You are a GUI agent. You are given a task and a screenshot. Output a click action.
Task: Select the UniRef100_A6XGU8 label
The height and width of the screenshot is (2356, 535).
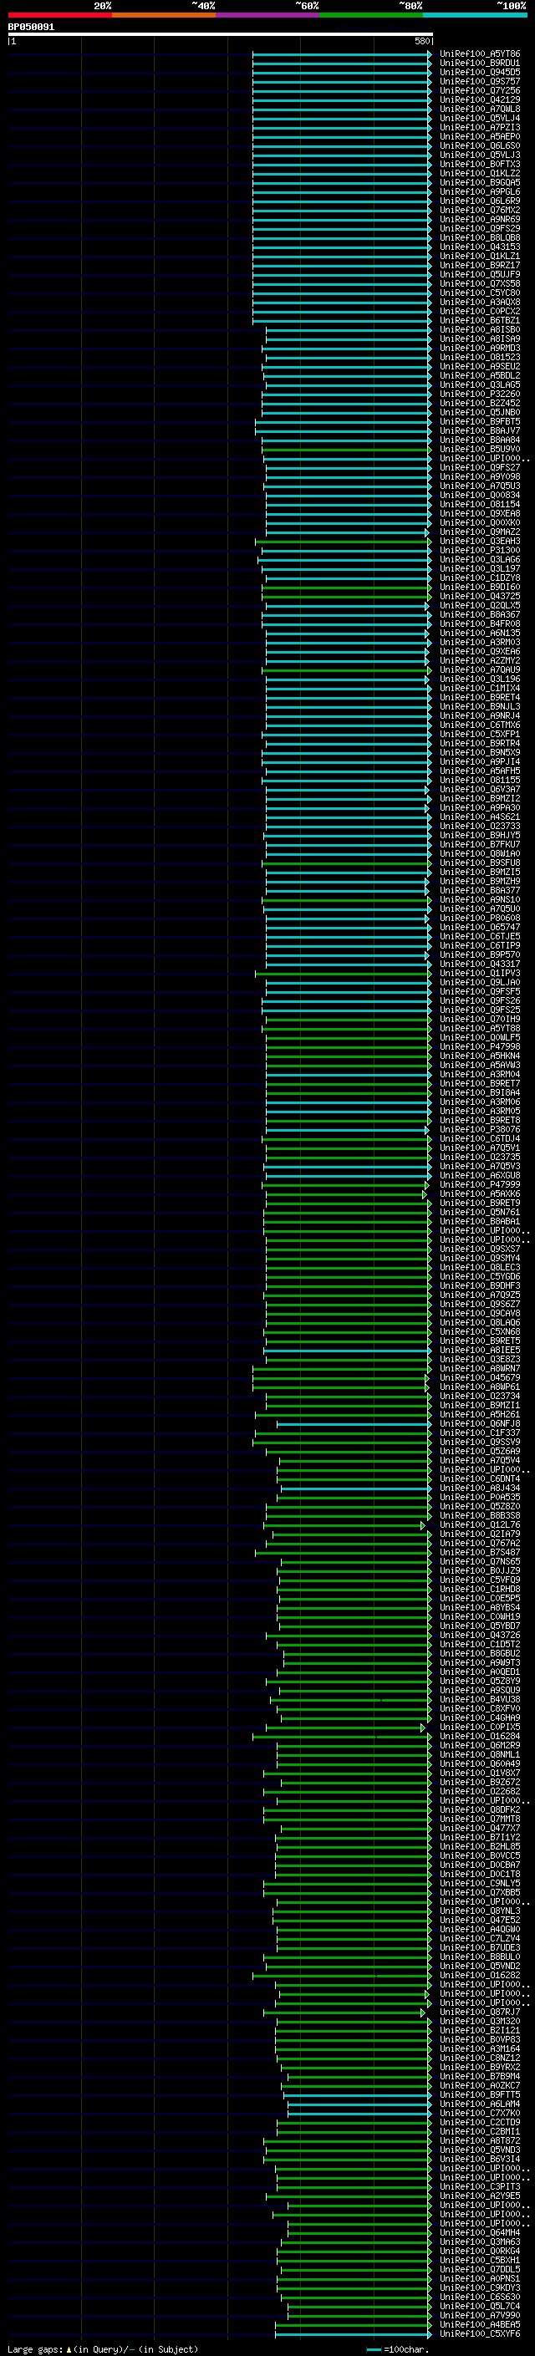[480, 1175]
